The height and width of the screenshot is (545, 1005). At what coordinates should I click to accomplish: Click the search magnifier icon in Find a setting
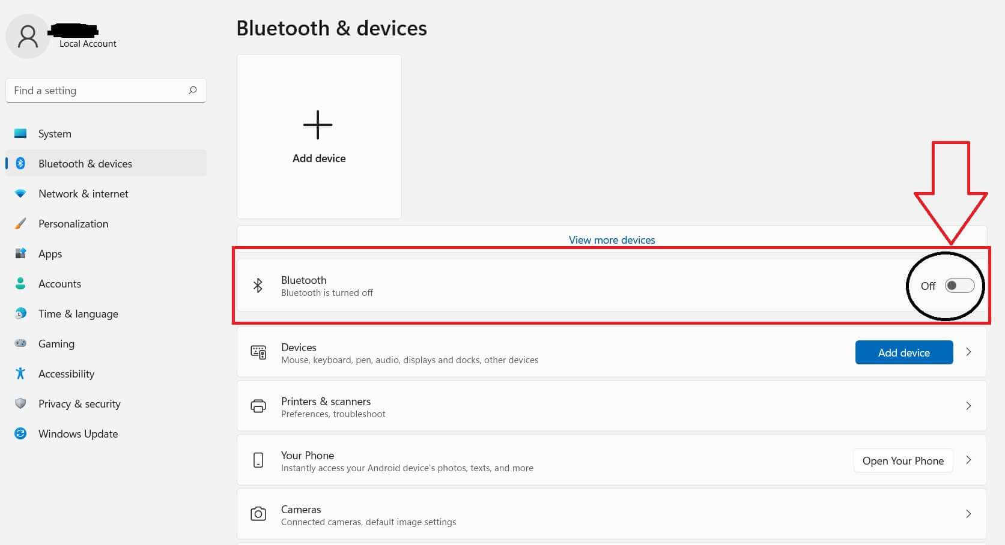(192, 91)
